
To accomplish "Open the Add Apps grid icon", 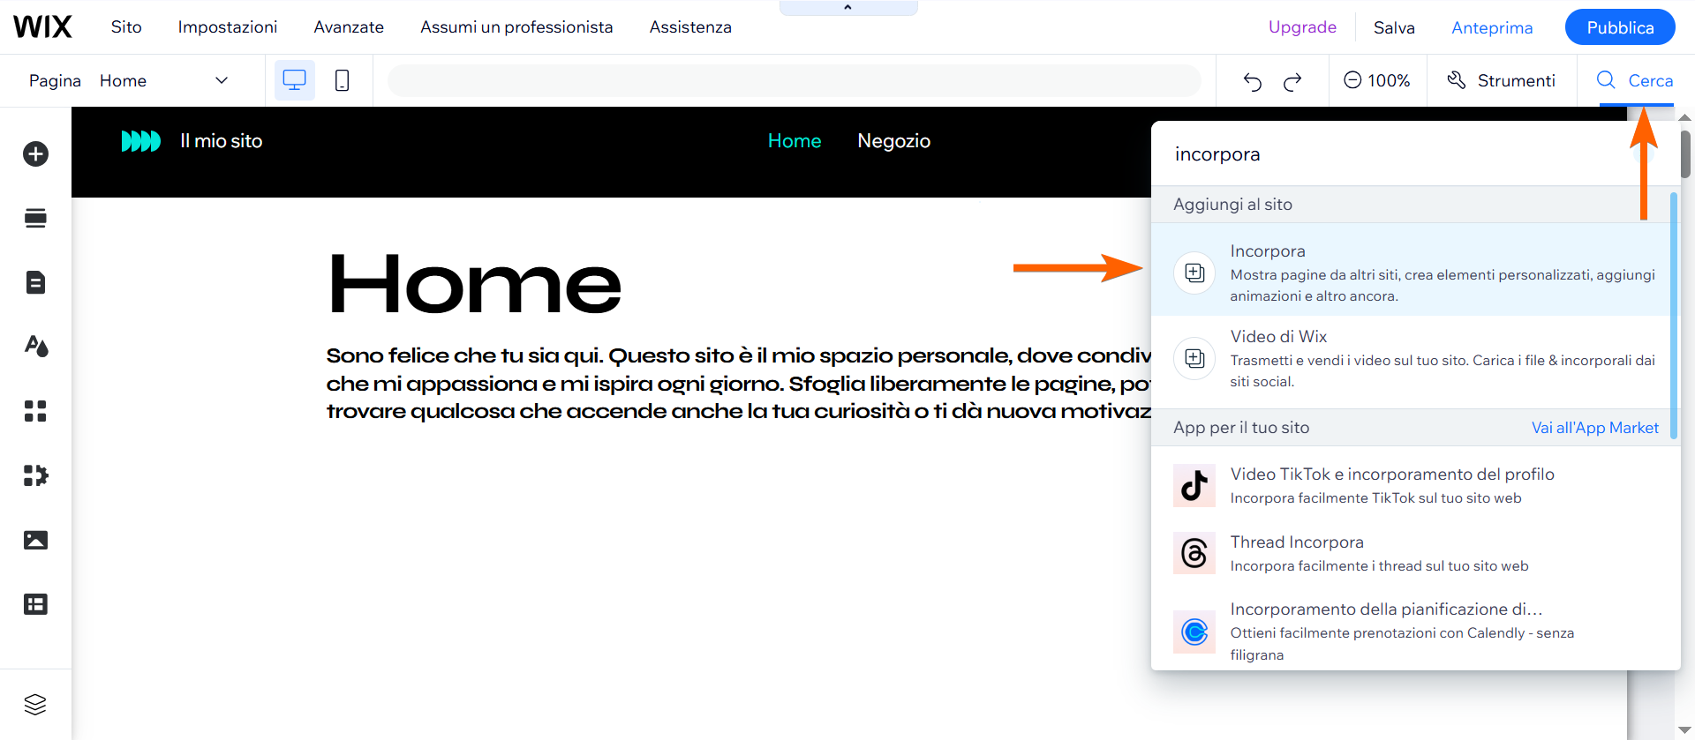I will (x=35, y=411).
